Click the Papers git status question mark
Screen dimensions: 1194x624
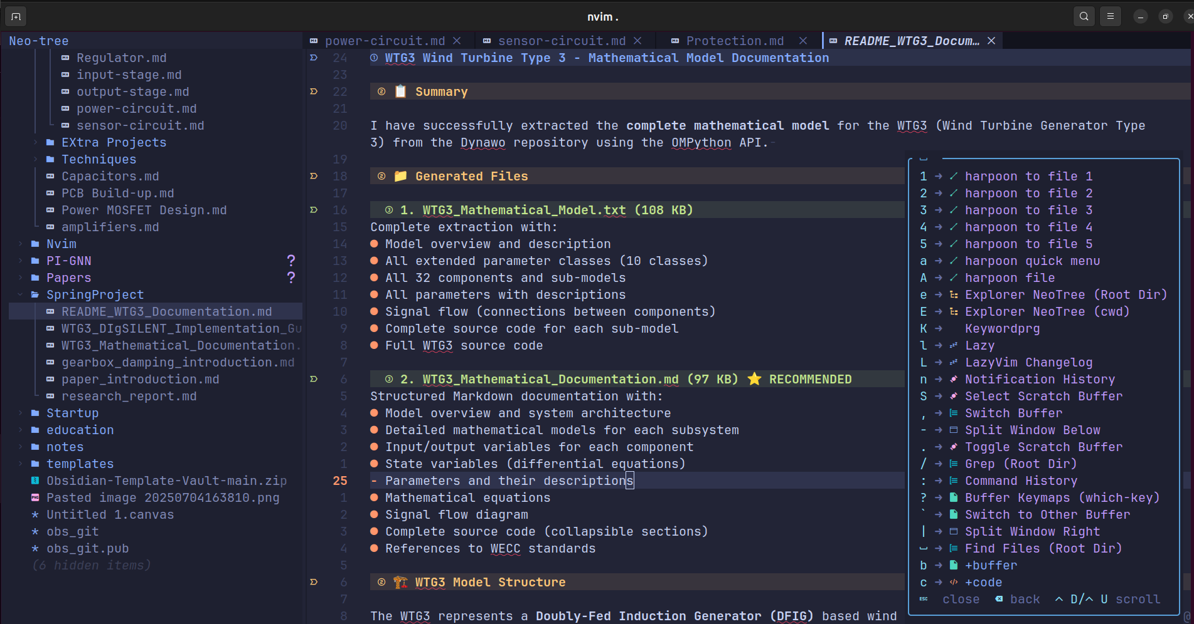click(x=291, y=278)
